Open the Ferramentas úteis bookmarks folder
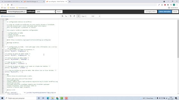Viewport: 179px width, 100px height. coord(22,8)
